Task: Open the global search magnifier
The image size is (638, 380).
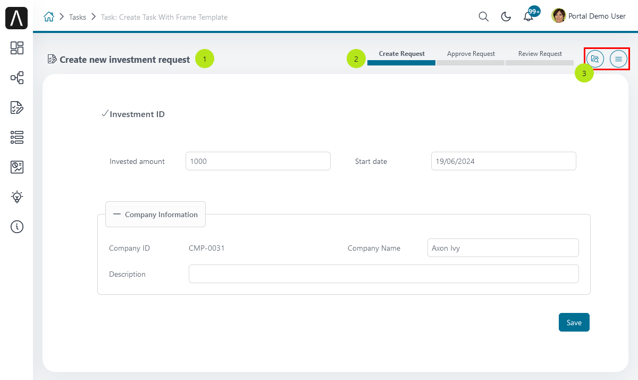Action: pyautogui.click(x=483, y=16)
